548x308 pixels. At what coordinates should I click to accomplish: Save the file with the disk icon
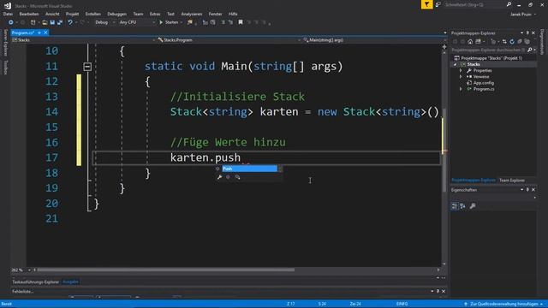click(x=52, y=22)
